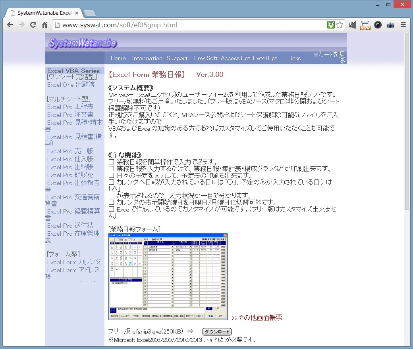Click the round color-wheel extension icon
Viewport: 413px width, 349px height.
click(x=378, y=25)
